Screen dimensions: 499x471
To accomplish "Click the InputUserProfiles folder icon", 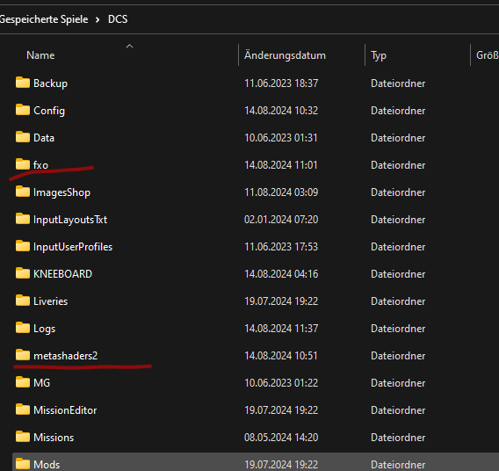I will click(x=23, y=246).
